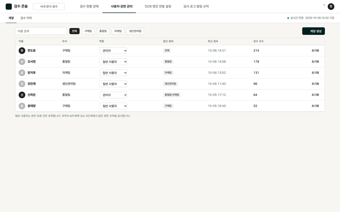Expand 윤태양's role selector
Screen dimensions: 340x212
coord(113,106)
